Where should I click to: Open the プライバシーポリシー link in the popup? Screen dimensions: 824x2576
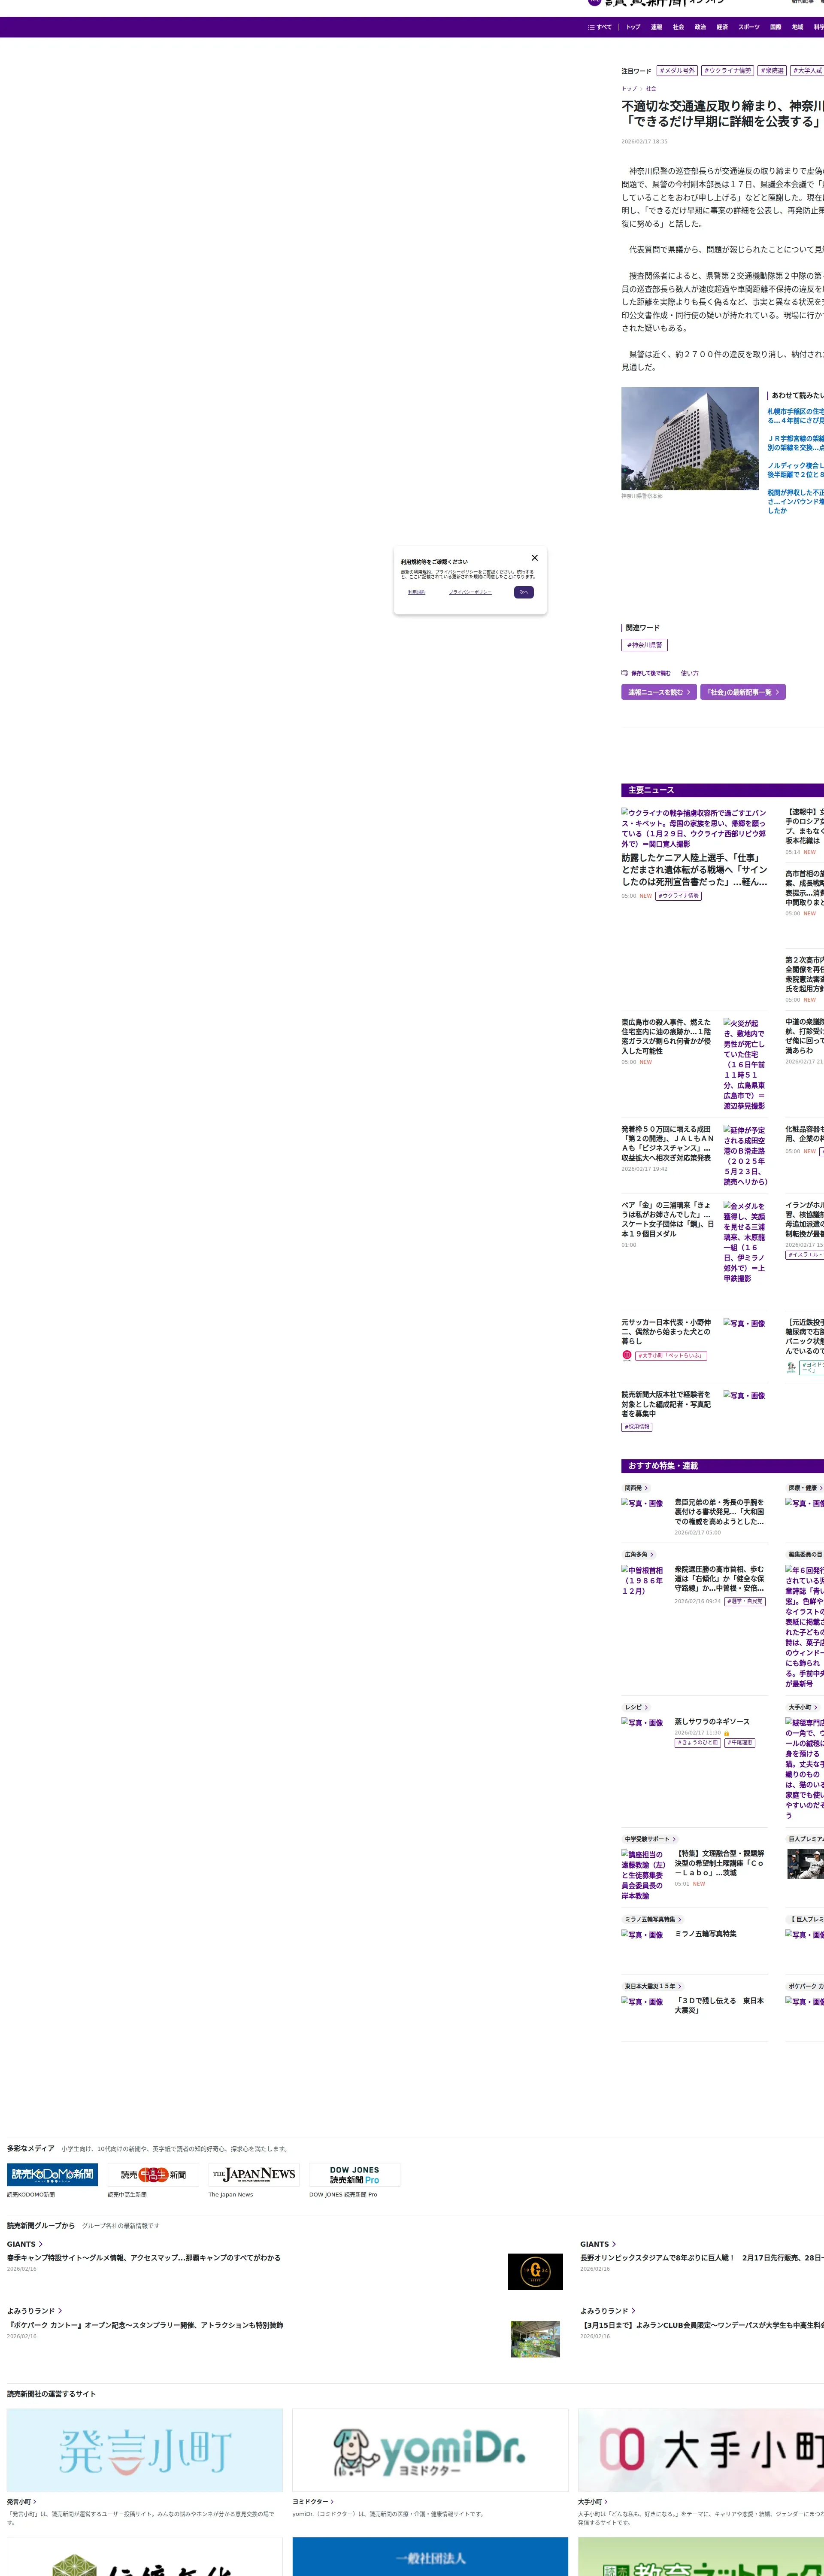(x=470, y=592)
